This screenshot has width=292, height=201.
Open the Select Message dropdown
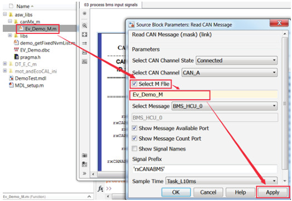tap(225, 106)
